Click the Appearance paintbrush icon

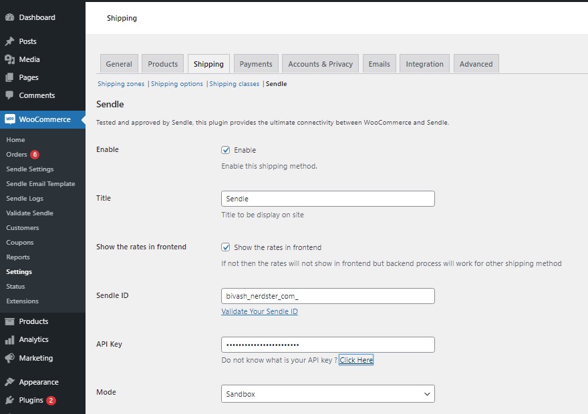[x=9, y=382]
